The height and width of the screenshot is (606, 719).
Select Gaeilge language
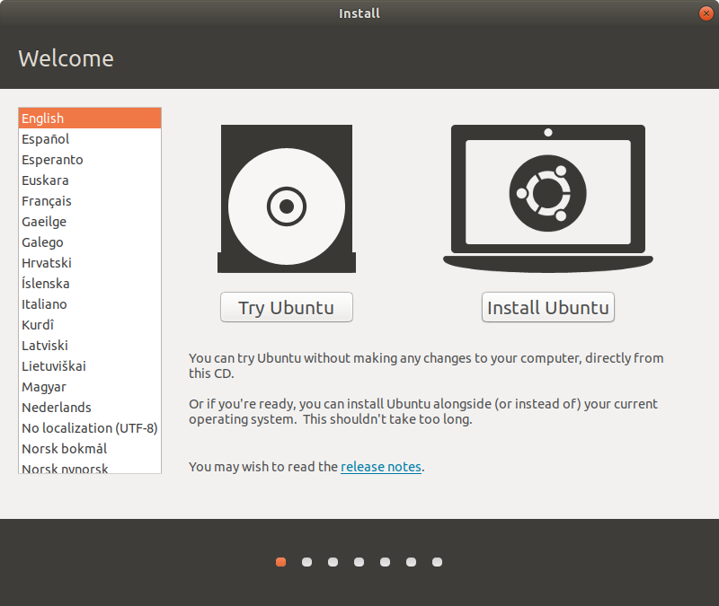(x=90, y=221)
